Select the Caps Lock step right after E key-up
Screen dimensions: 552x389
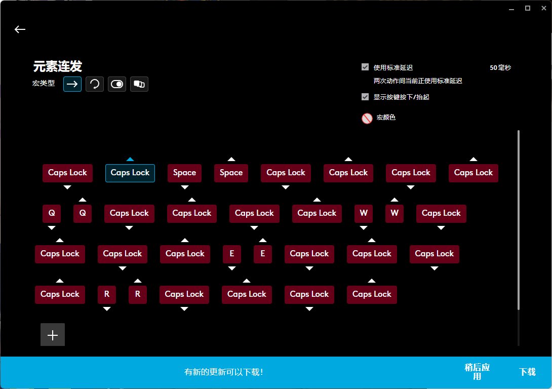309,254
